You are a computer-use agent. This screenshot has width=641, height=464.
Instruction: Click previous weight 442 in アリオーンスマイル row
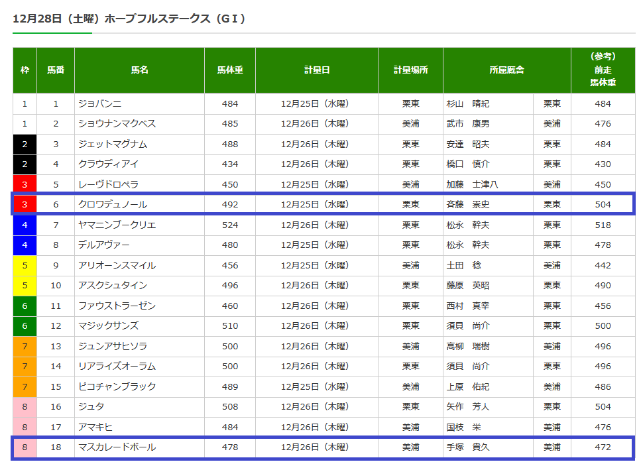603,266
